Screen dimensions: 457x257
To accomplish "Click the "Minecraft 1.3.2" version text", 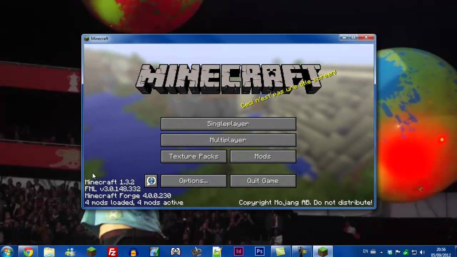I will (110, 182).
